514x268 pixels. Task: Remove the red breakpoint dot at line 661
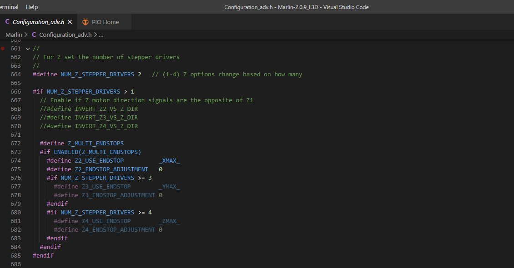tap(3, 48)
